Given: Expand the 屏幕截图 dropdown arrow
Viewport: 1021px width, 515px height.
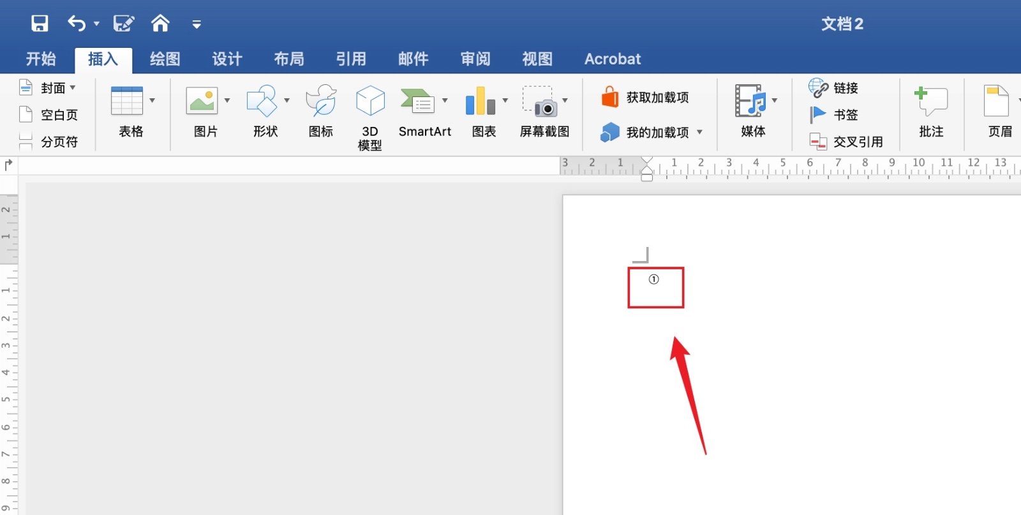Looking at the screenshot, I should pyautogui.click(x=565, y=101).
